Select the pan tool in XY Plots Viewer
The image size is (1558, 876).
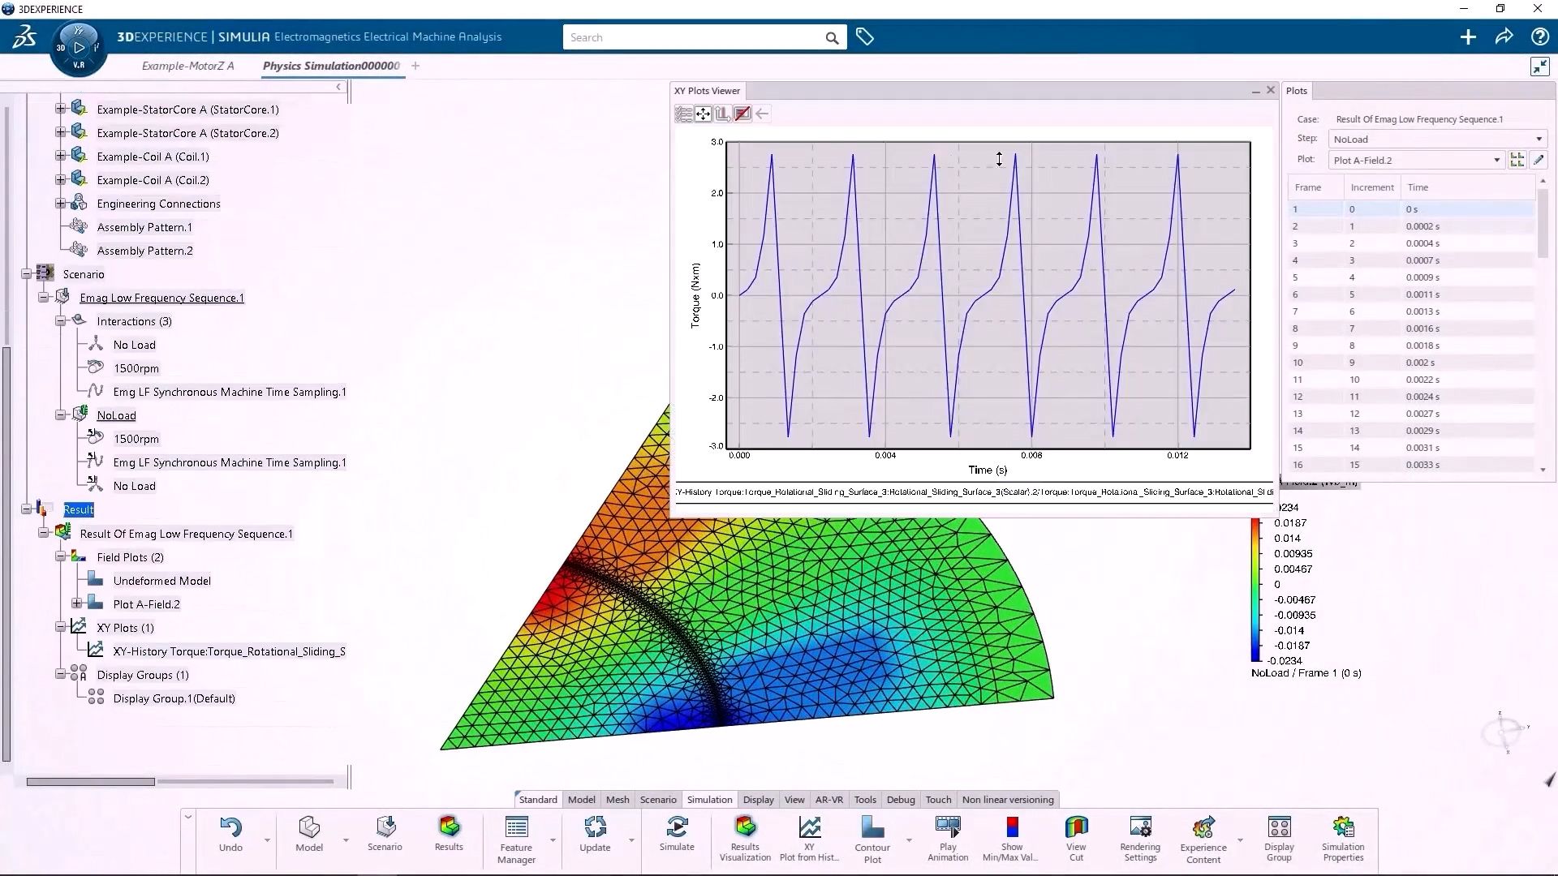click(x=704, y=114)
